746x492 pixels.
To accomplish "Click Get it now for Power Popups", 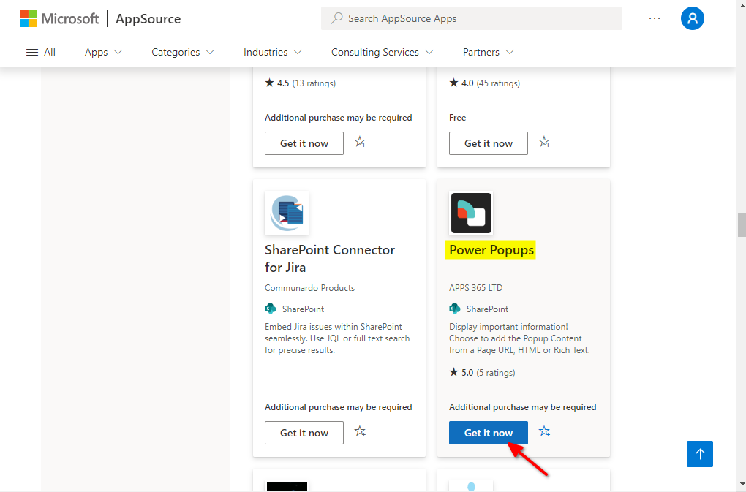I will 489,433.
